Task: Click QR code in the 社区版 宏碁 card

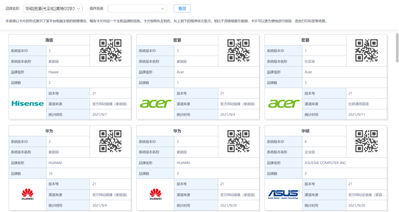Action: tap(366, 50)
